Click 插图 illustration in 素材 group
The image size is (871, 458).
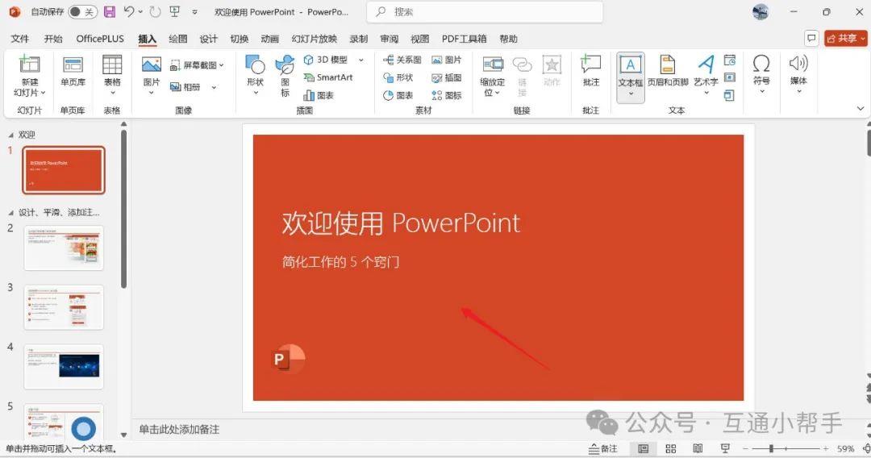pos(447,77)
